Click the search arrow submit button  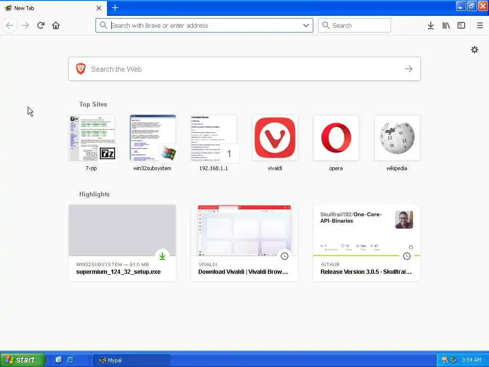point(409,69)
